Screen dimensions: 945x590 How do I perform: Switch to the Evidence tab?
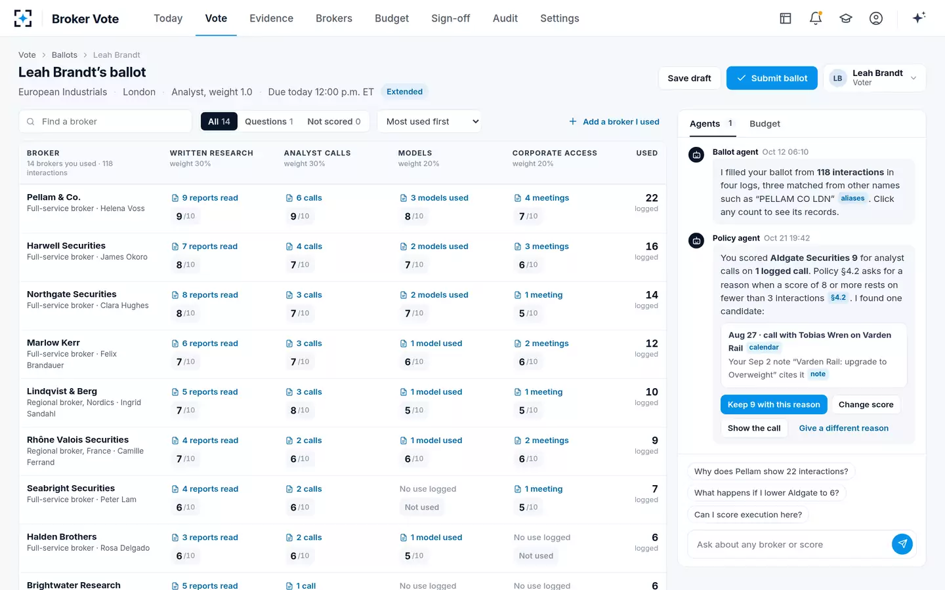[x=271, y=18]
